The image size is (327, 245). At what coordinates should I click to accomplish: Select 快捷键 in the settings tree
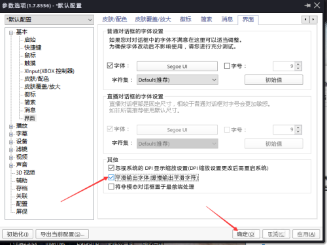click(x=33, y=48)
